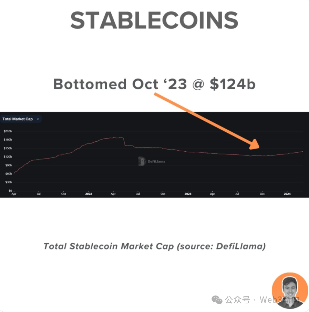The width and height of the screenshot is (309, 312).
Task: Expand the Total Market Cap dropdown
Action: pos(21,119)
